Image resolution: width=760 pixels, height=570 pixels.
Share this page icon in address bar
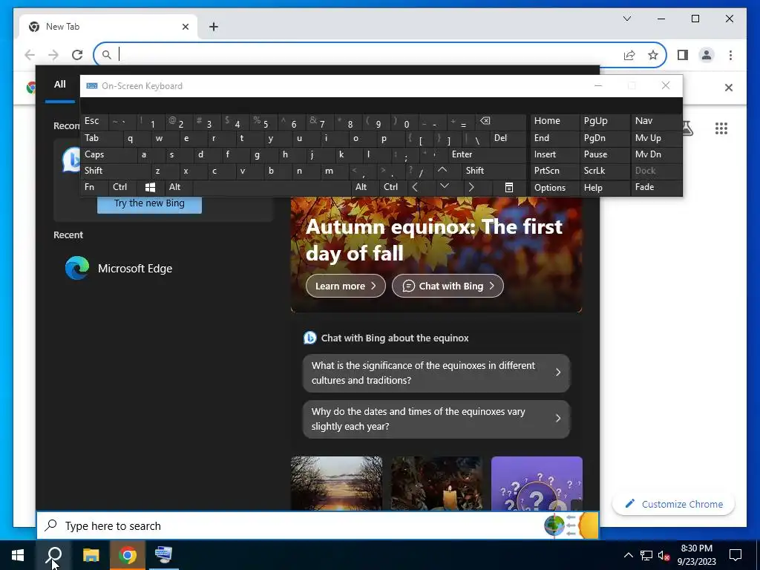(x=629, y=55)
